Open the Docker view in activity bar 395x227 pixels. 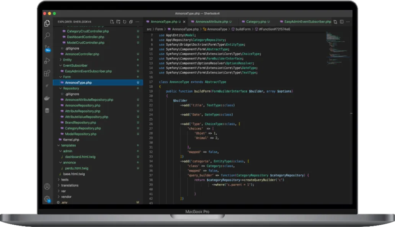[47, 98]
